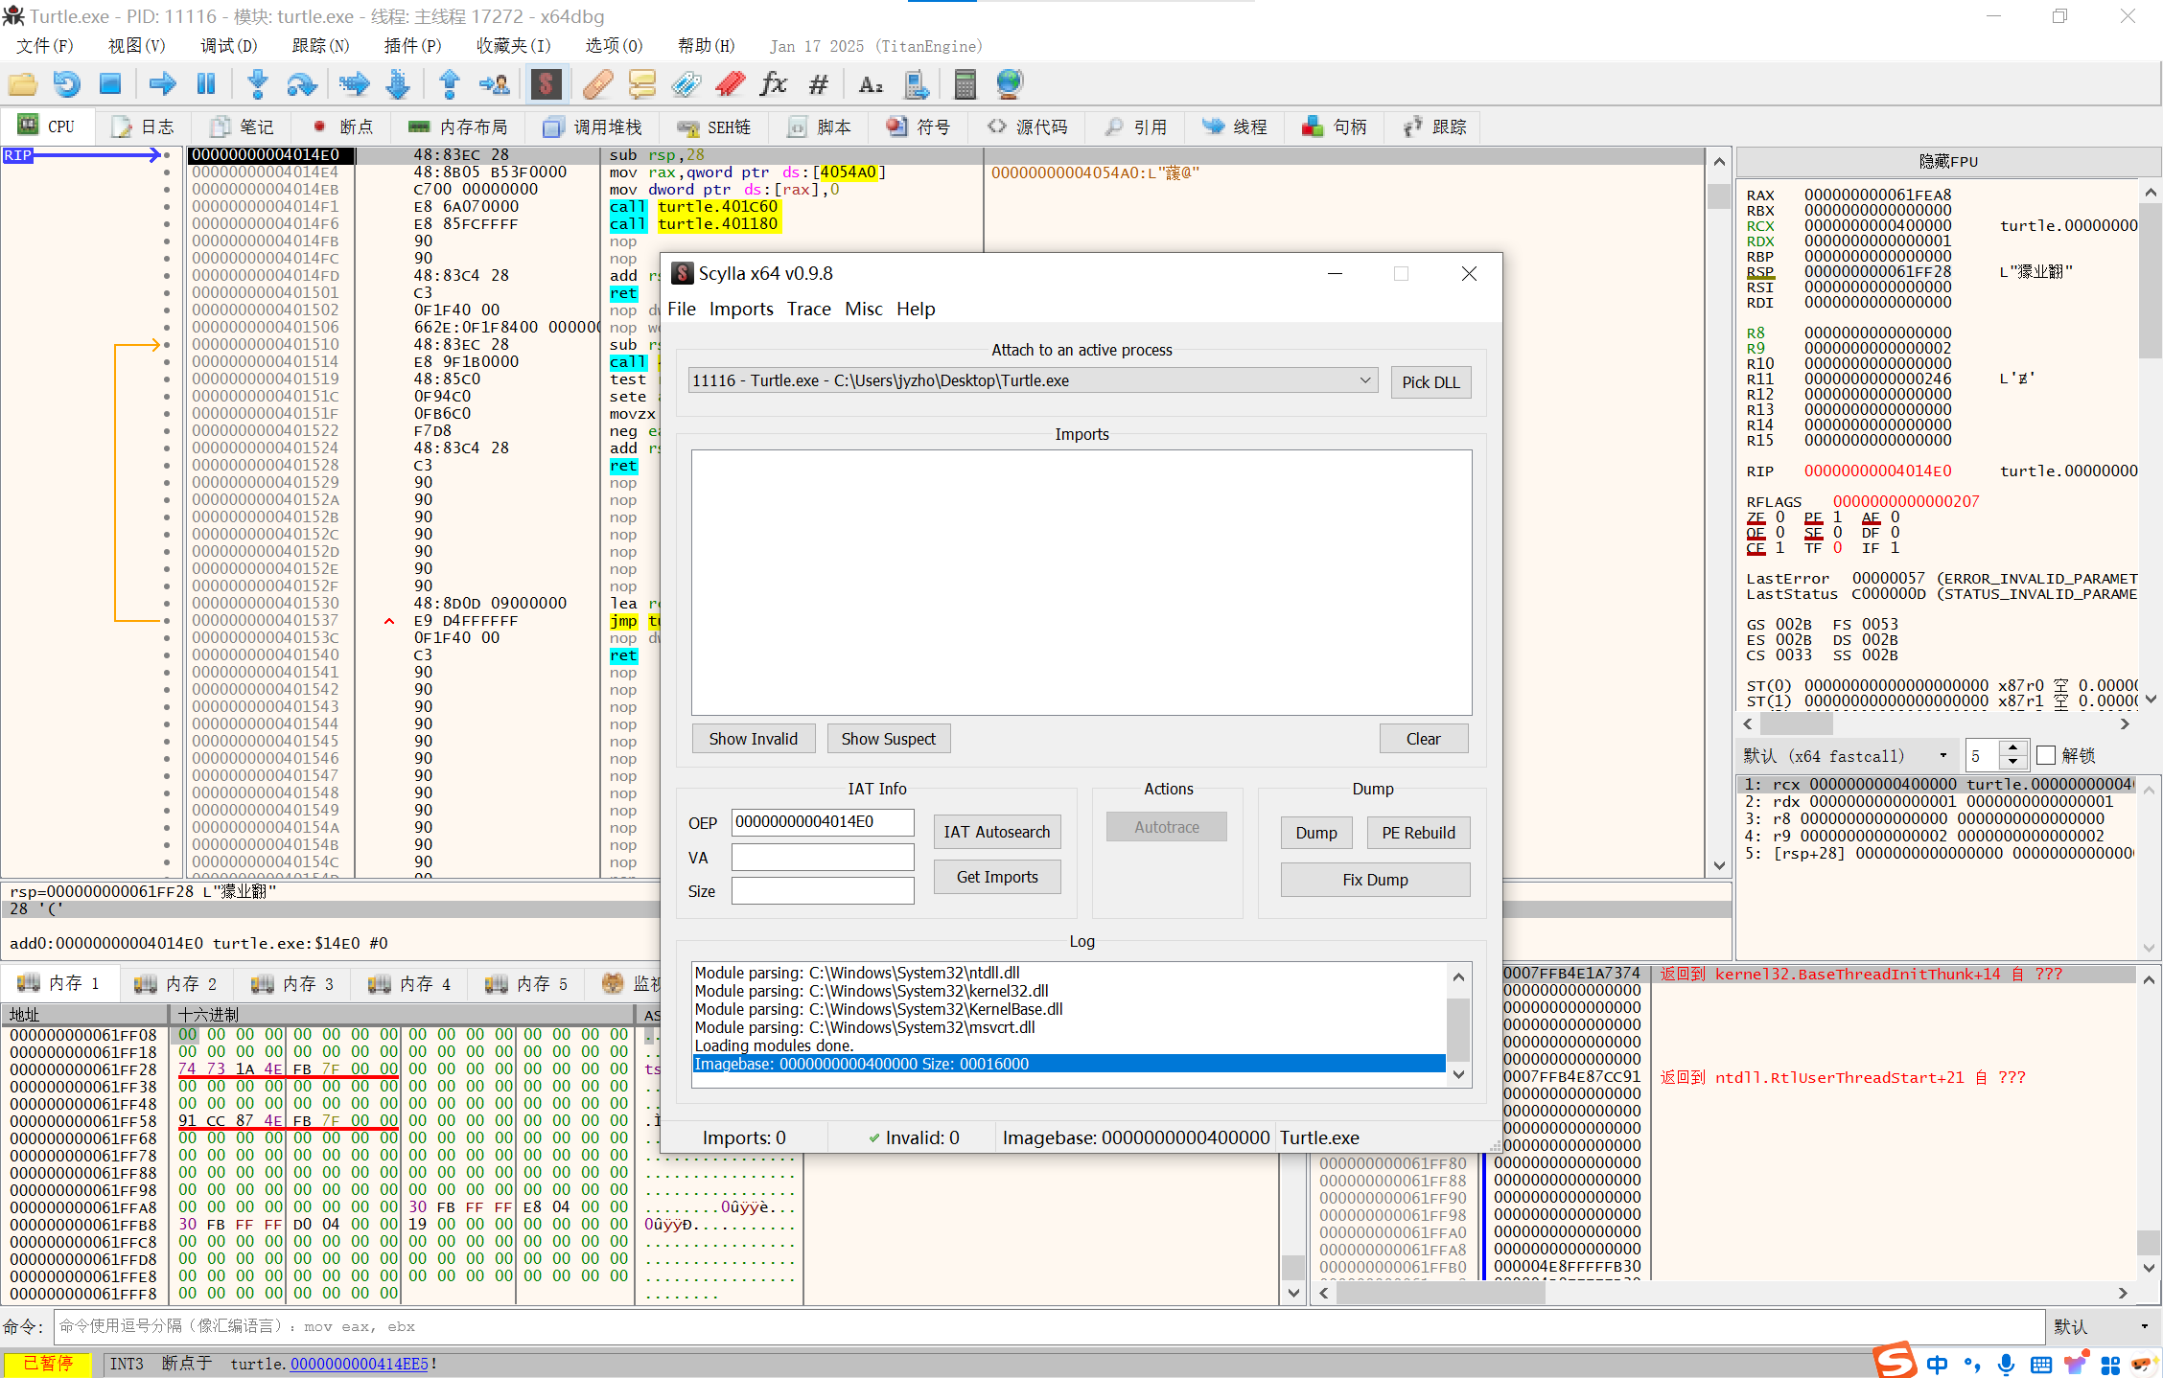
Task: Switch to the 内存 2 dump tab
Action: click(x=176, y=984)
